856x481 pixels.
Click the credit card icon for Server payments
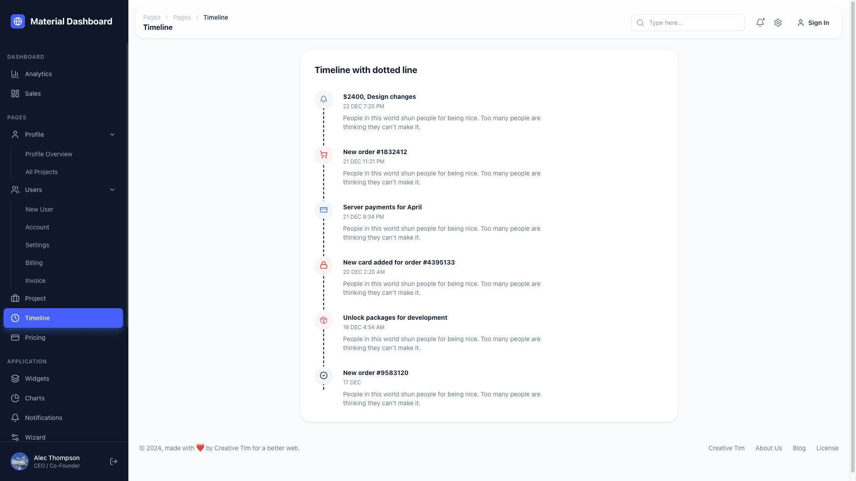click(324, 210)
